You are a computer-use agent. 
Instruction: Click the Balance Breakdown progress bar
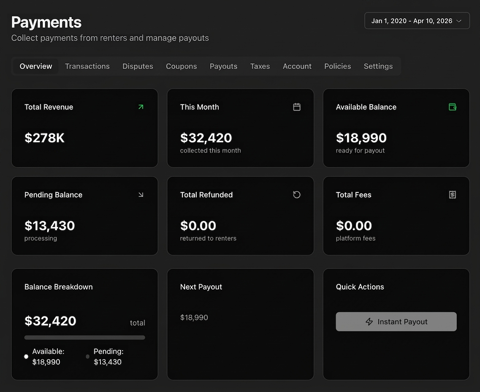(x=84, y=337)
